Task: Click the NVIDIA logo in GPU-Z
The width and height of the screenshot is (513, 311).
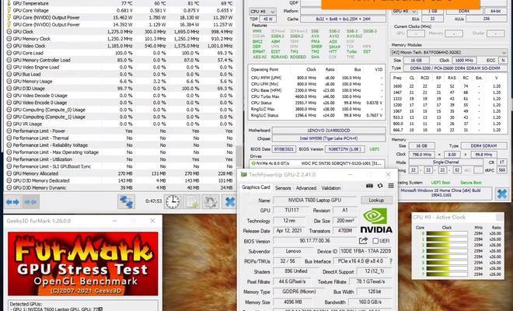Action: 376,221
